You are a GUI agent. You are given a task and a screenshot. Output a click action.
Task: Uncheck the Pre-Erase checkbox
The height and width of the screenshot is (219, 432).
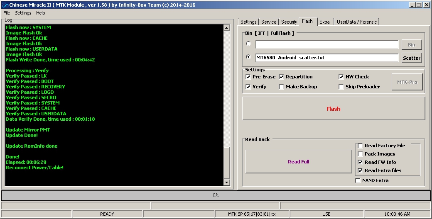coord(248,77)
